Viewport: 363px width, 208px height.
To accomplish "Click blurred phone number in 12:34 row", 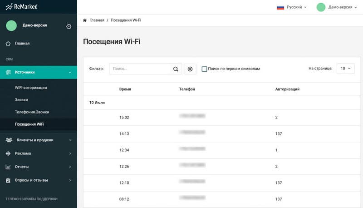I will tap(192, 149).
